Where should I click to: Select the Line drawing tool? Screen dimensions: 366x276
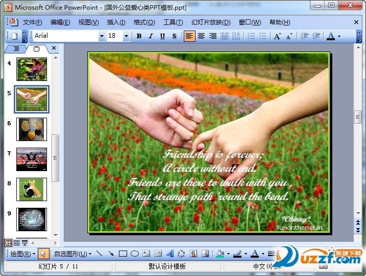coord(99,254)
